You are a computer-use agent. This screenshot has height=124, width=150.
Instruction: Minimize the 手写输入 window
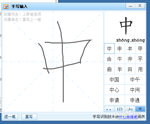tap(130, 6)
